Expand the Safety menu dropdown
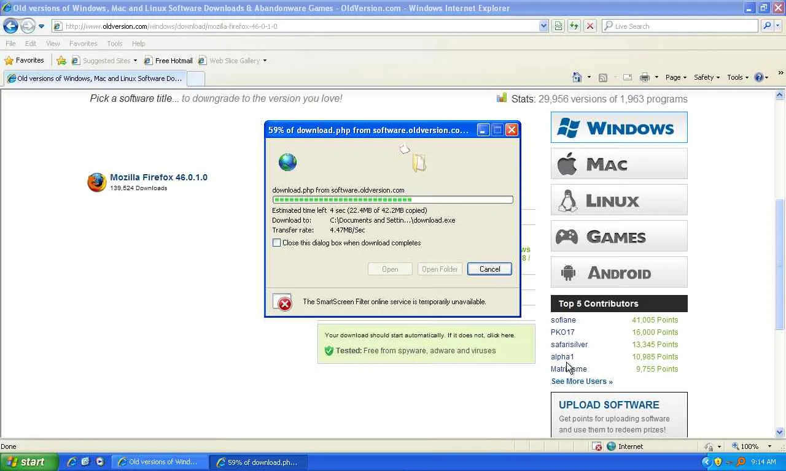786x471 pixels. point(707,77)
